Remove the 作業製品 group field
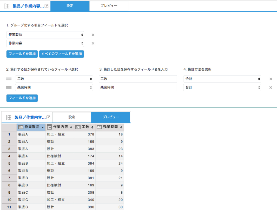 coord(93,35)
